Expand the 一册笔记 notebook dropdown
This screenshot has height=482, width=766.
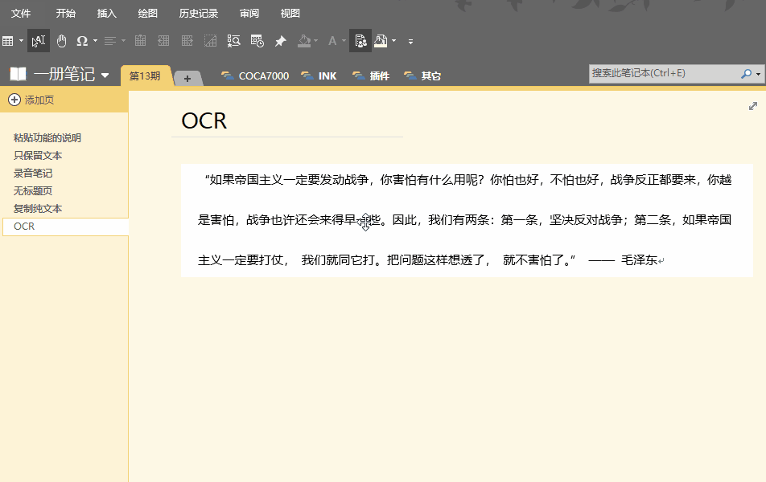pos(105,76)
